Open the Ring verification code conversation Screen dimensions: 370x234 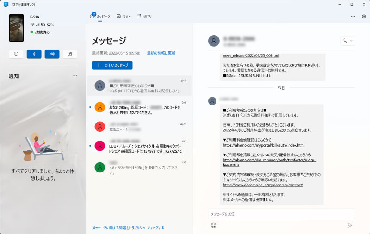click(139, 107)
